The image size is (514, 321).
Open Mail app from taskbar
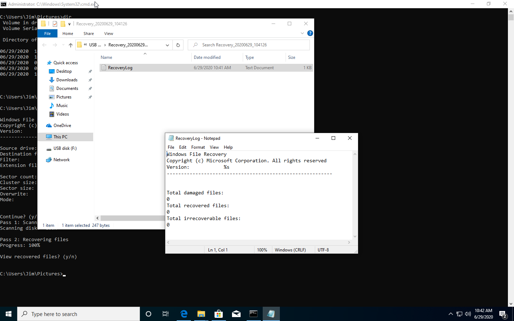(x=236, y=314)
